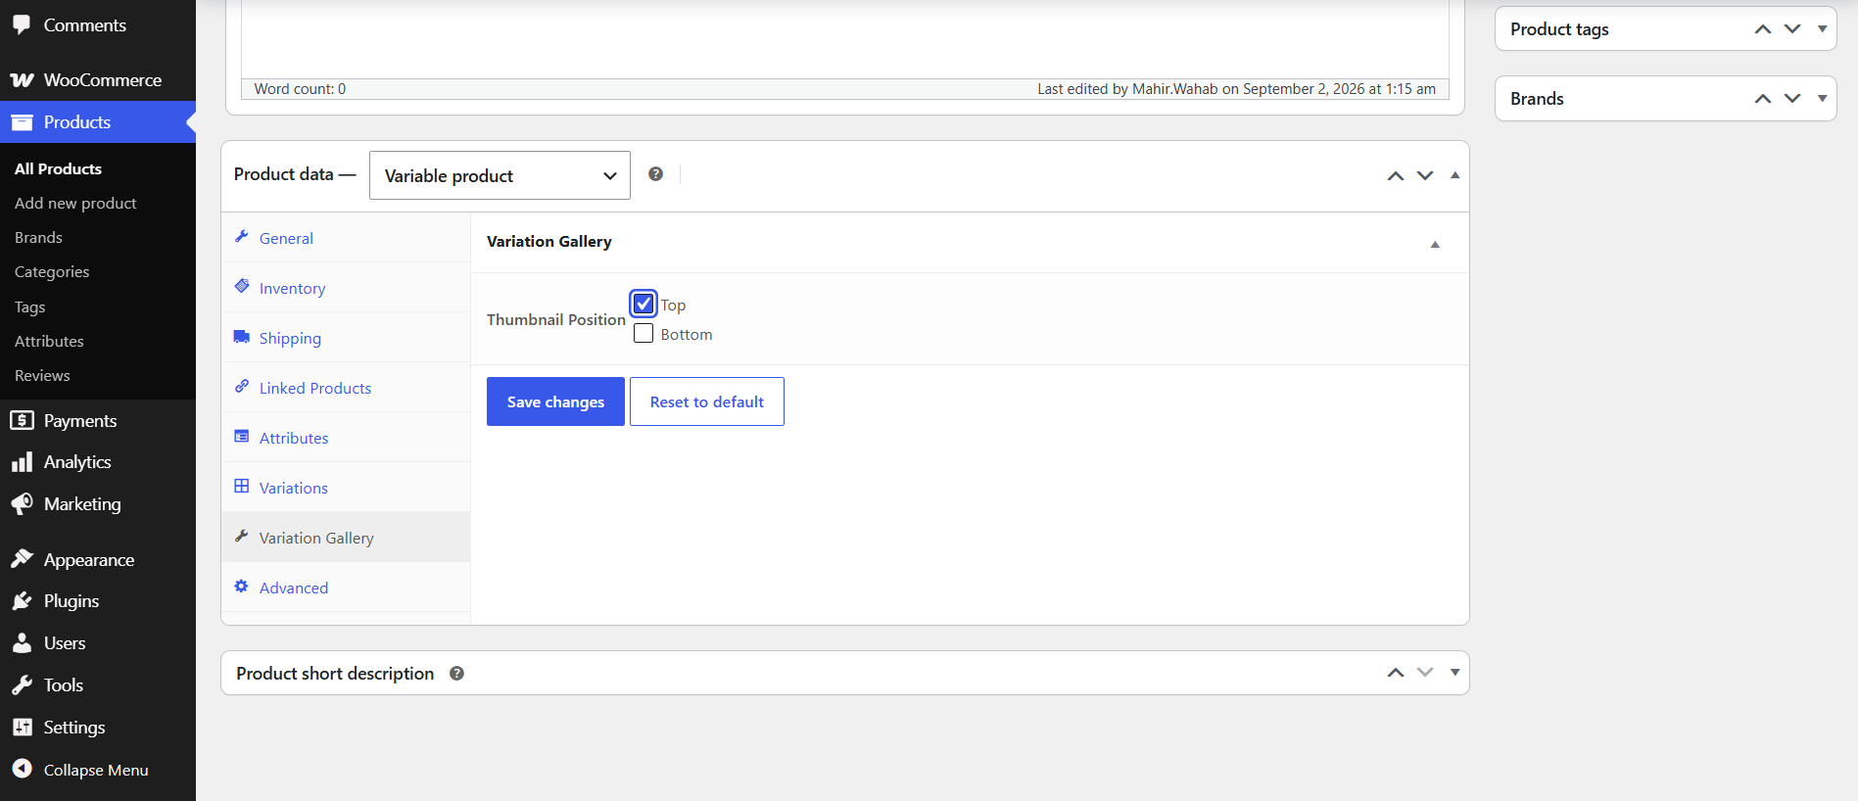Open the Variable product type dropdown
The height and width of the screenshot is (801, 1858).
point(500,175)
